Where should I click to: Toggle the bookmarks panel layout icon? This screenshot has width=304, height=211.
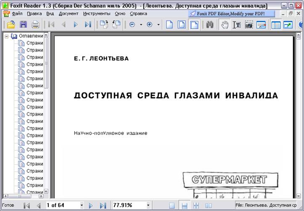click(x=276, y=25)
